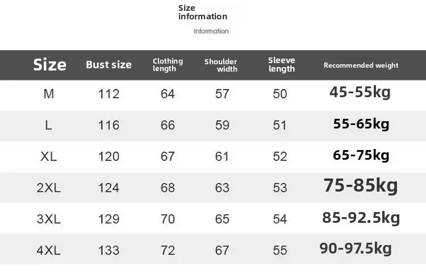Image resolution: width=426 pixels, height=278 pixels.
Task: Click the Recommended weight header
Action: [361, 65]
